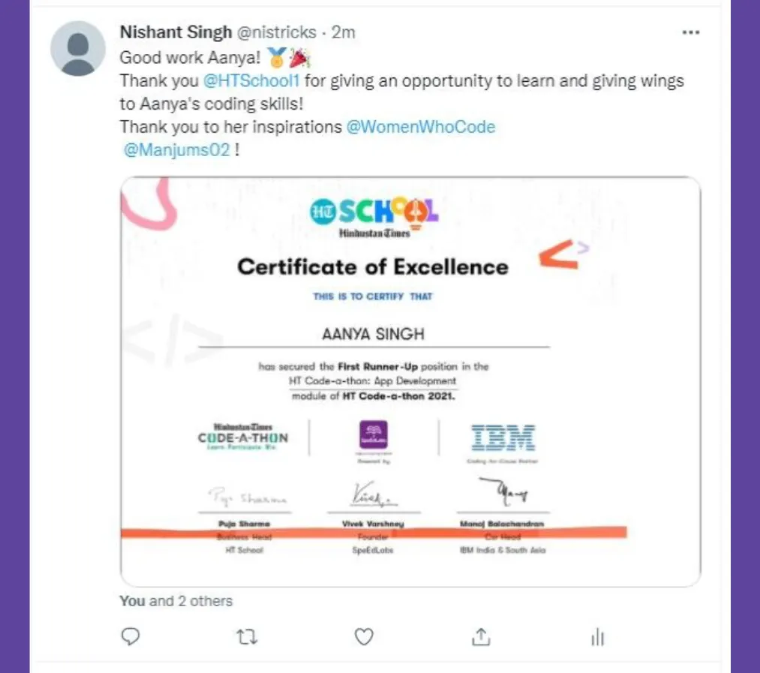Open Nishant Singh's profile avatar
760x673 pixels.
coord(77,49)
